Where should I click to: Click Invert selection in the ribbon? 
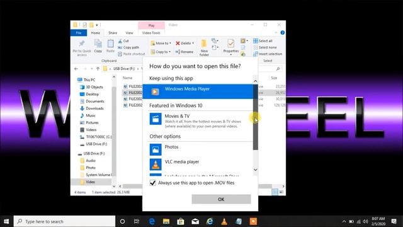[268, 54]
